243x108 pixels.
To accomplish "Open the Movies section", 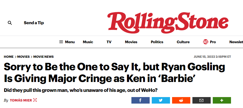I will 131,42.
